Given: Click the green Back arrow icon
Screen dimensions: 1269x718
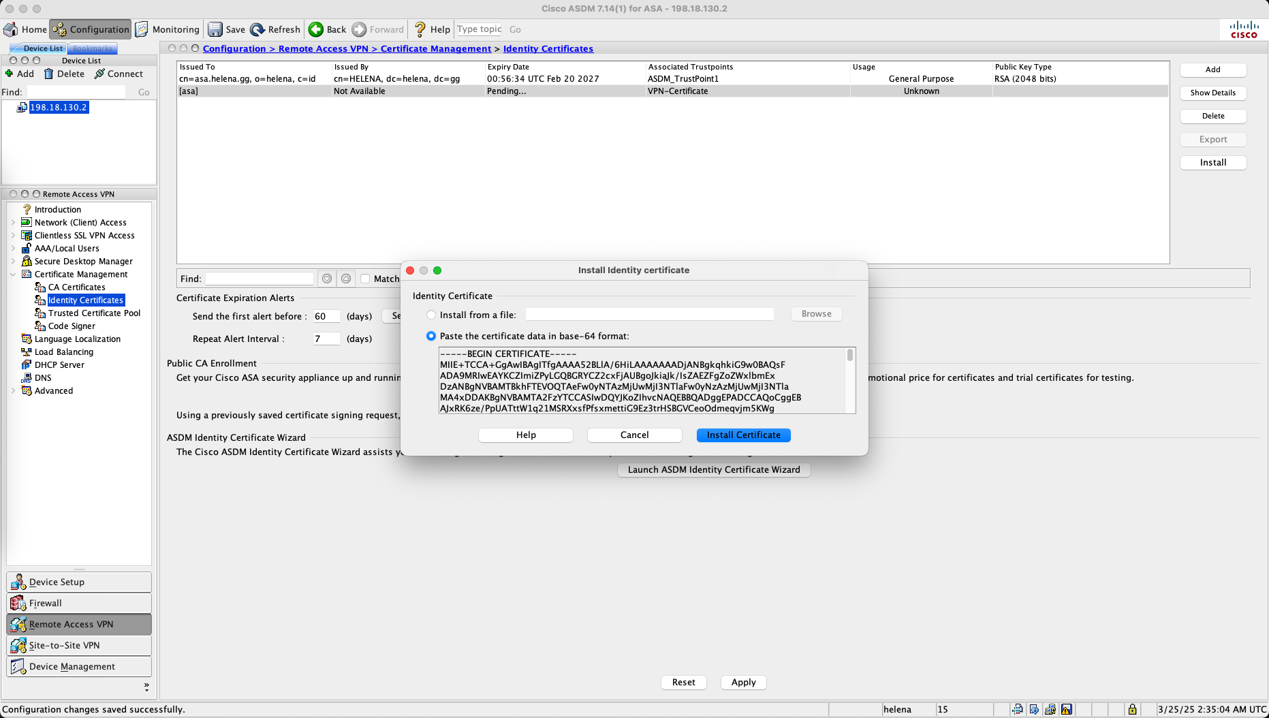Looking at the screenshot, I should [316, 29].
